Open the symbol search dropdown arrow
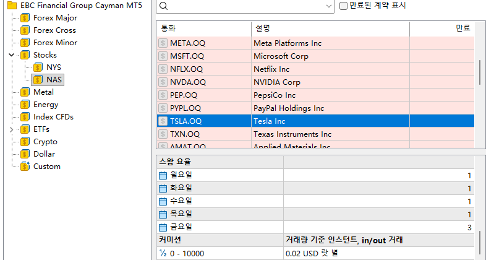 point(329,6)
